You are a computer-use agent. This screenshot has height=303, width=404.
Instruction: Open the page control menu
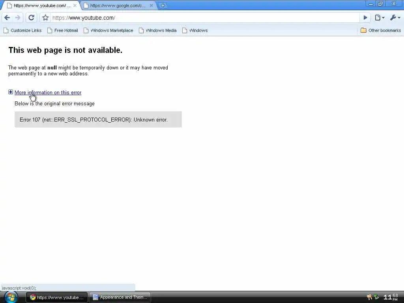(x=380, y=18)
